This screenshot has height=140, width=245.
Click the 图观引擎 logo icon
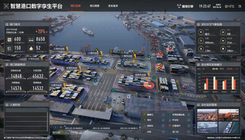click(179, 6)
